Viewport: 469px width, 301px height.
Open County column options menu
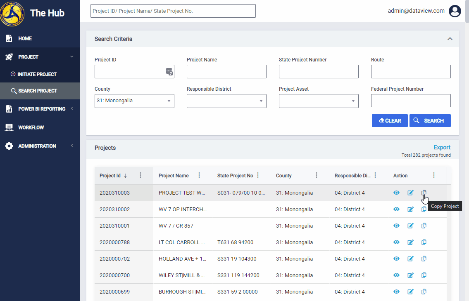coord(317,175)
